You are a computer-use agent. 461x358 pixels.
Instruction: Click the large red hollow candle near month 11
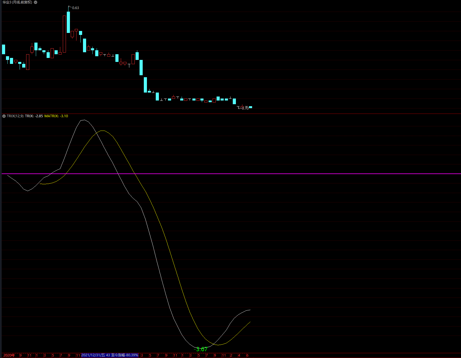[28, 62]
